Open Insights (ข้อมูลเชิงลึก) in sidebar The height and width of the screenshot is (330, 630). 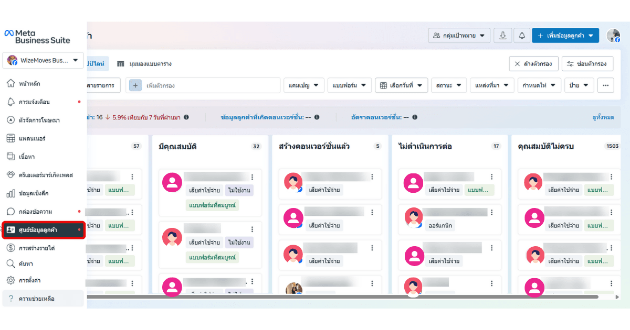click(x=34, y=193)
